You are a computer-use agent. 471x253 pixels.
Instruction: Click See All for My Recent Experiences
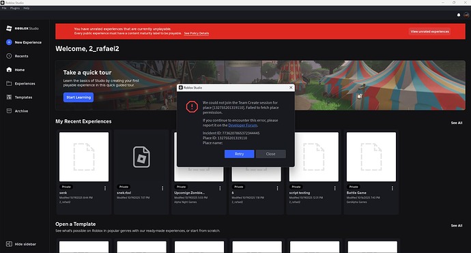coord(457,123)
